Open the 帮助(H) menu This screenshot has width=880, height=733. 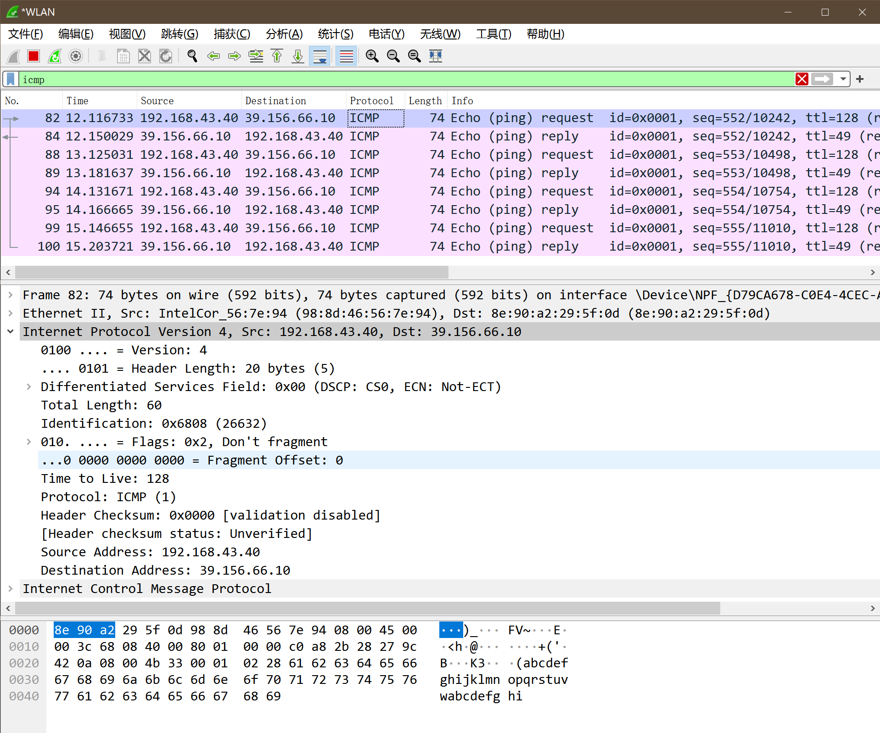tap(545, 34)
